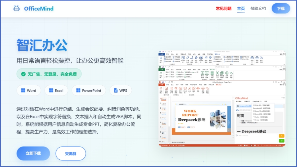Open DeepSeek-V3 model dropdown in OfficeMind panel
This screenshot has width=297, height=167.
pos(257,101)
